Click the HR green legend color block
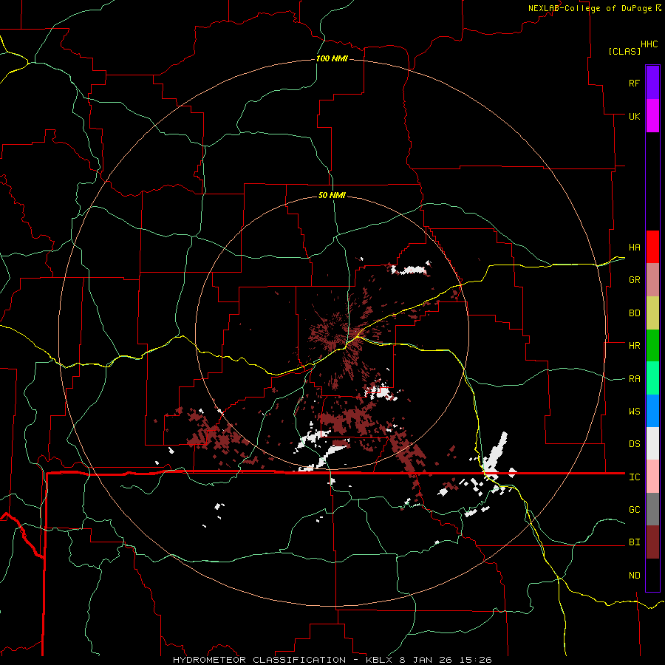Viewport: 665px width, 665px height. point(652,345)
